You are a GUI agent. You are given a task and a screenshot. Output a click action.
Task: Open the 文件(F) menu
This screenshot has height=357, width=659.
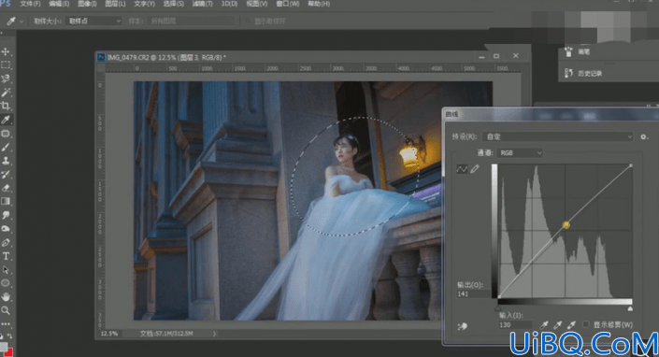coord(30,4)
